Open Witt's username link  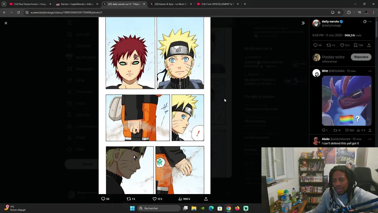[325, 71]
